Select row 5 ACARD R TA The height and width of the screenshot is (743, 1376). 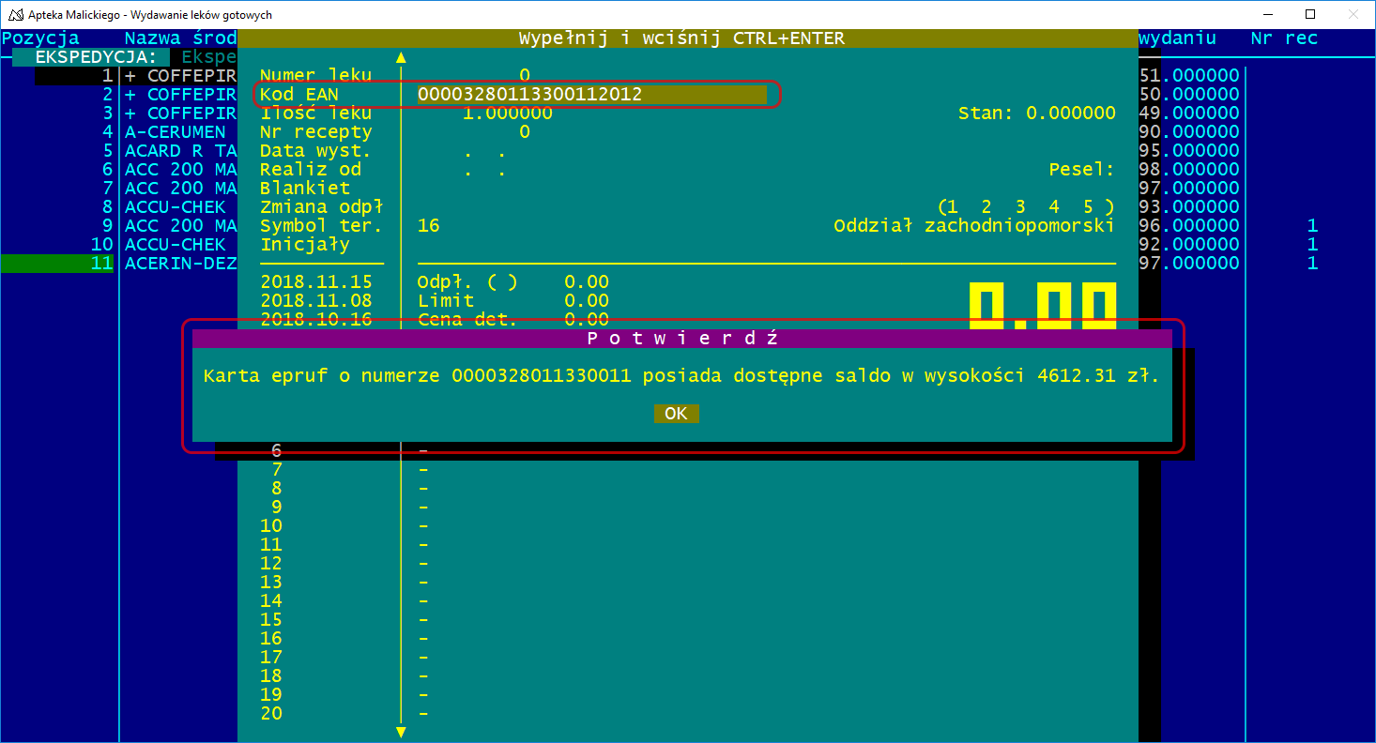180,151
